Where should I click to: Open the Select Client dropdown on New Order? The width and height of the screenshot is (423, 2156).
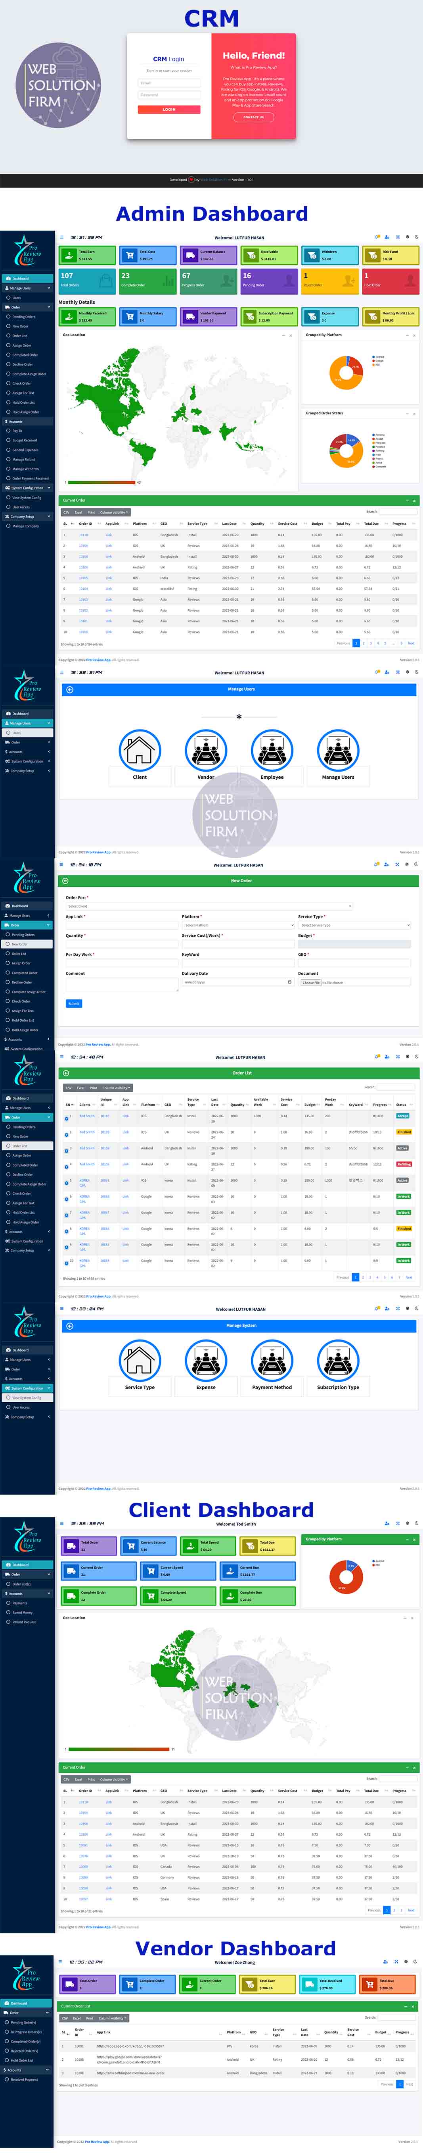point(209,907)
